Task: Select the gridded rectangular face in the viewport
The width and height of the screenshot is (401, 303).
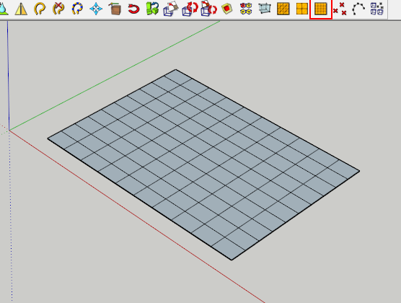Action: (x=203, y=164)
